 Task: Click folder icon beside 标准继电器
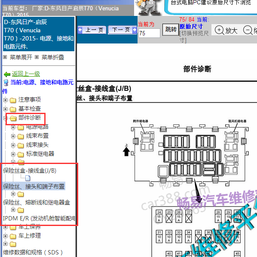coord(21,155)
